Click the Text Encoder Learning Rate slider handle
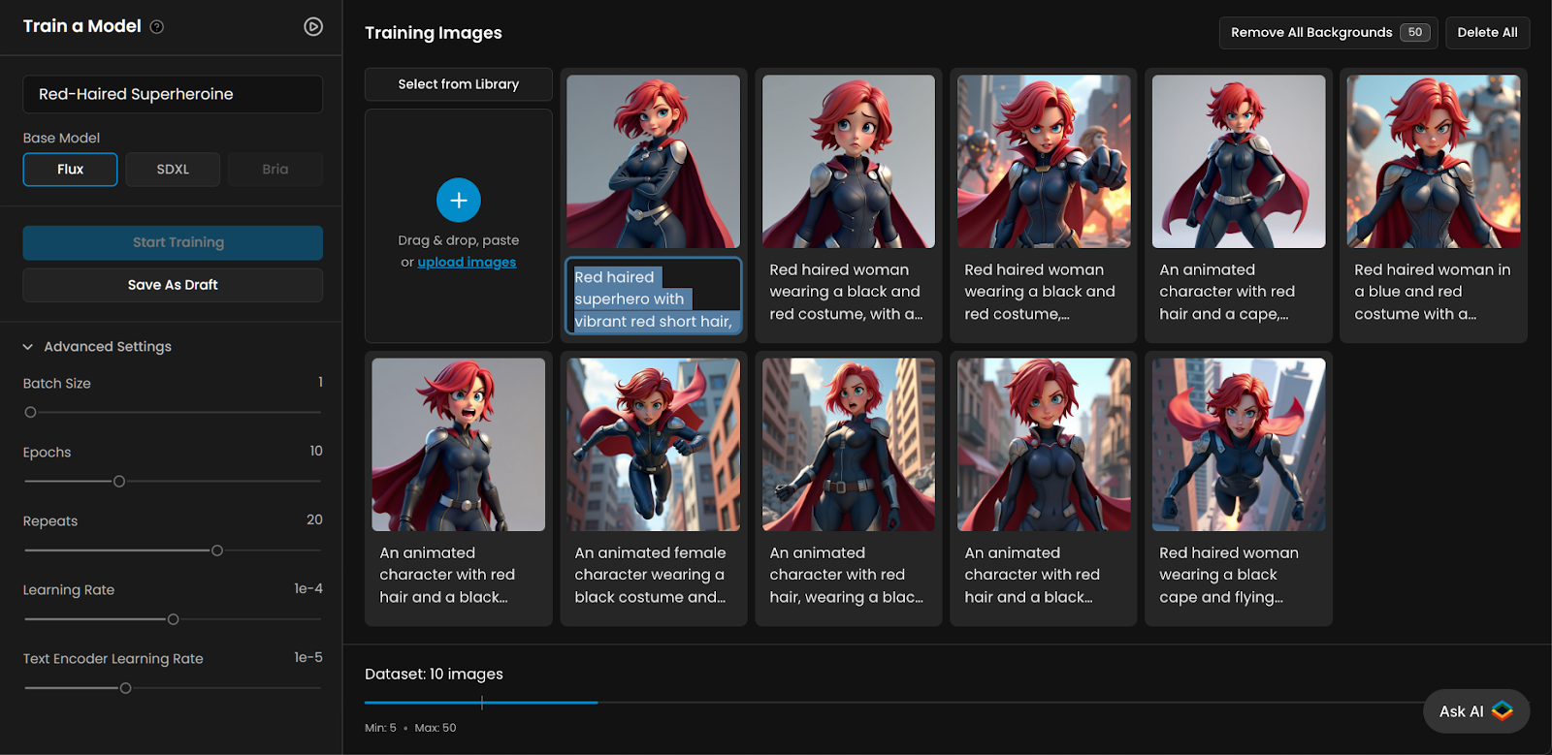1552x755 pixels. coord(125,688)
